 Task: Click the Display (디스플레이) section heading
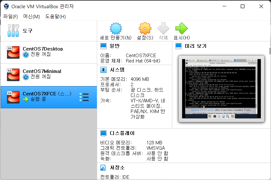[122, 133]
